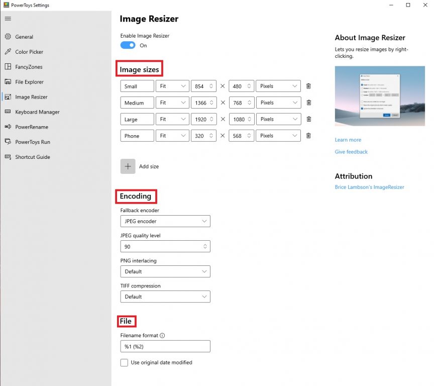Delete the Large size preset
Viewport: 434px width, 386px height.
(309, 119)
